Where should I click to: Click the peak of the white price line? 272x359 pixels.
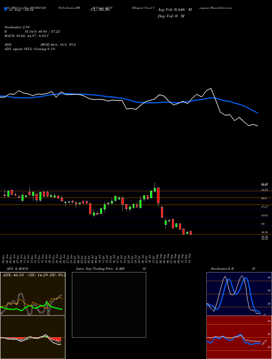pos(211,88)
